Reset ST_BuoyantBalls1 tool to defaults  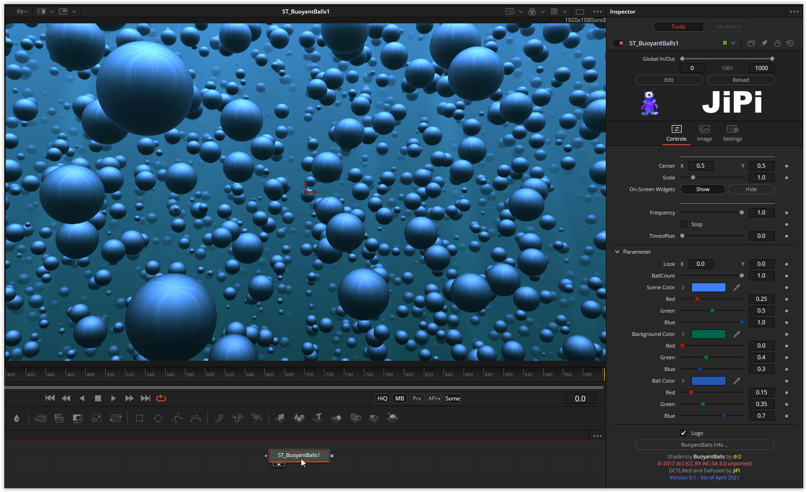tap(790, 43)
